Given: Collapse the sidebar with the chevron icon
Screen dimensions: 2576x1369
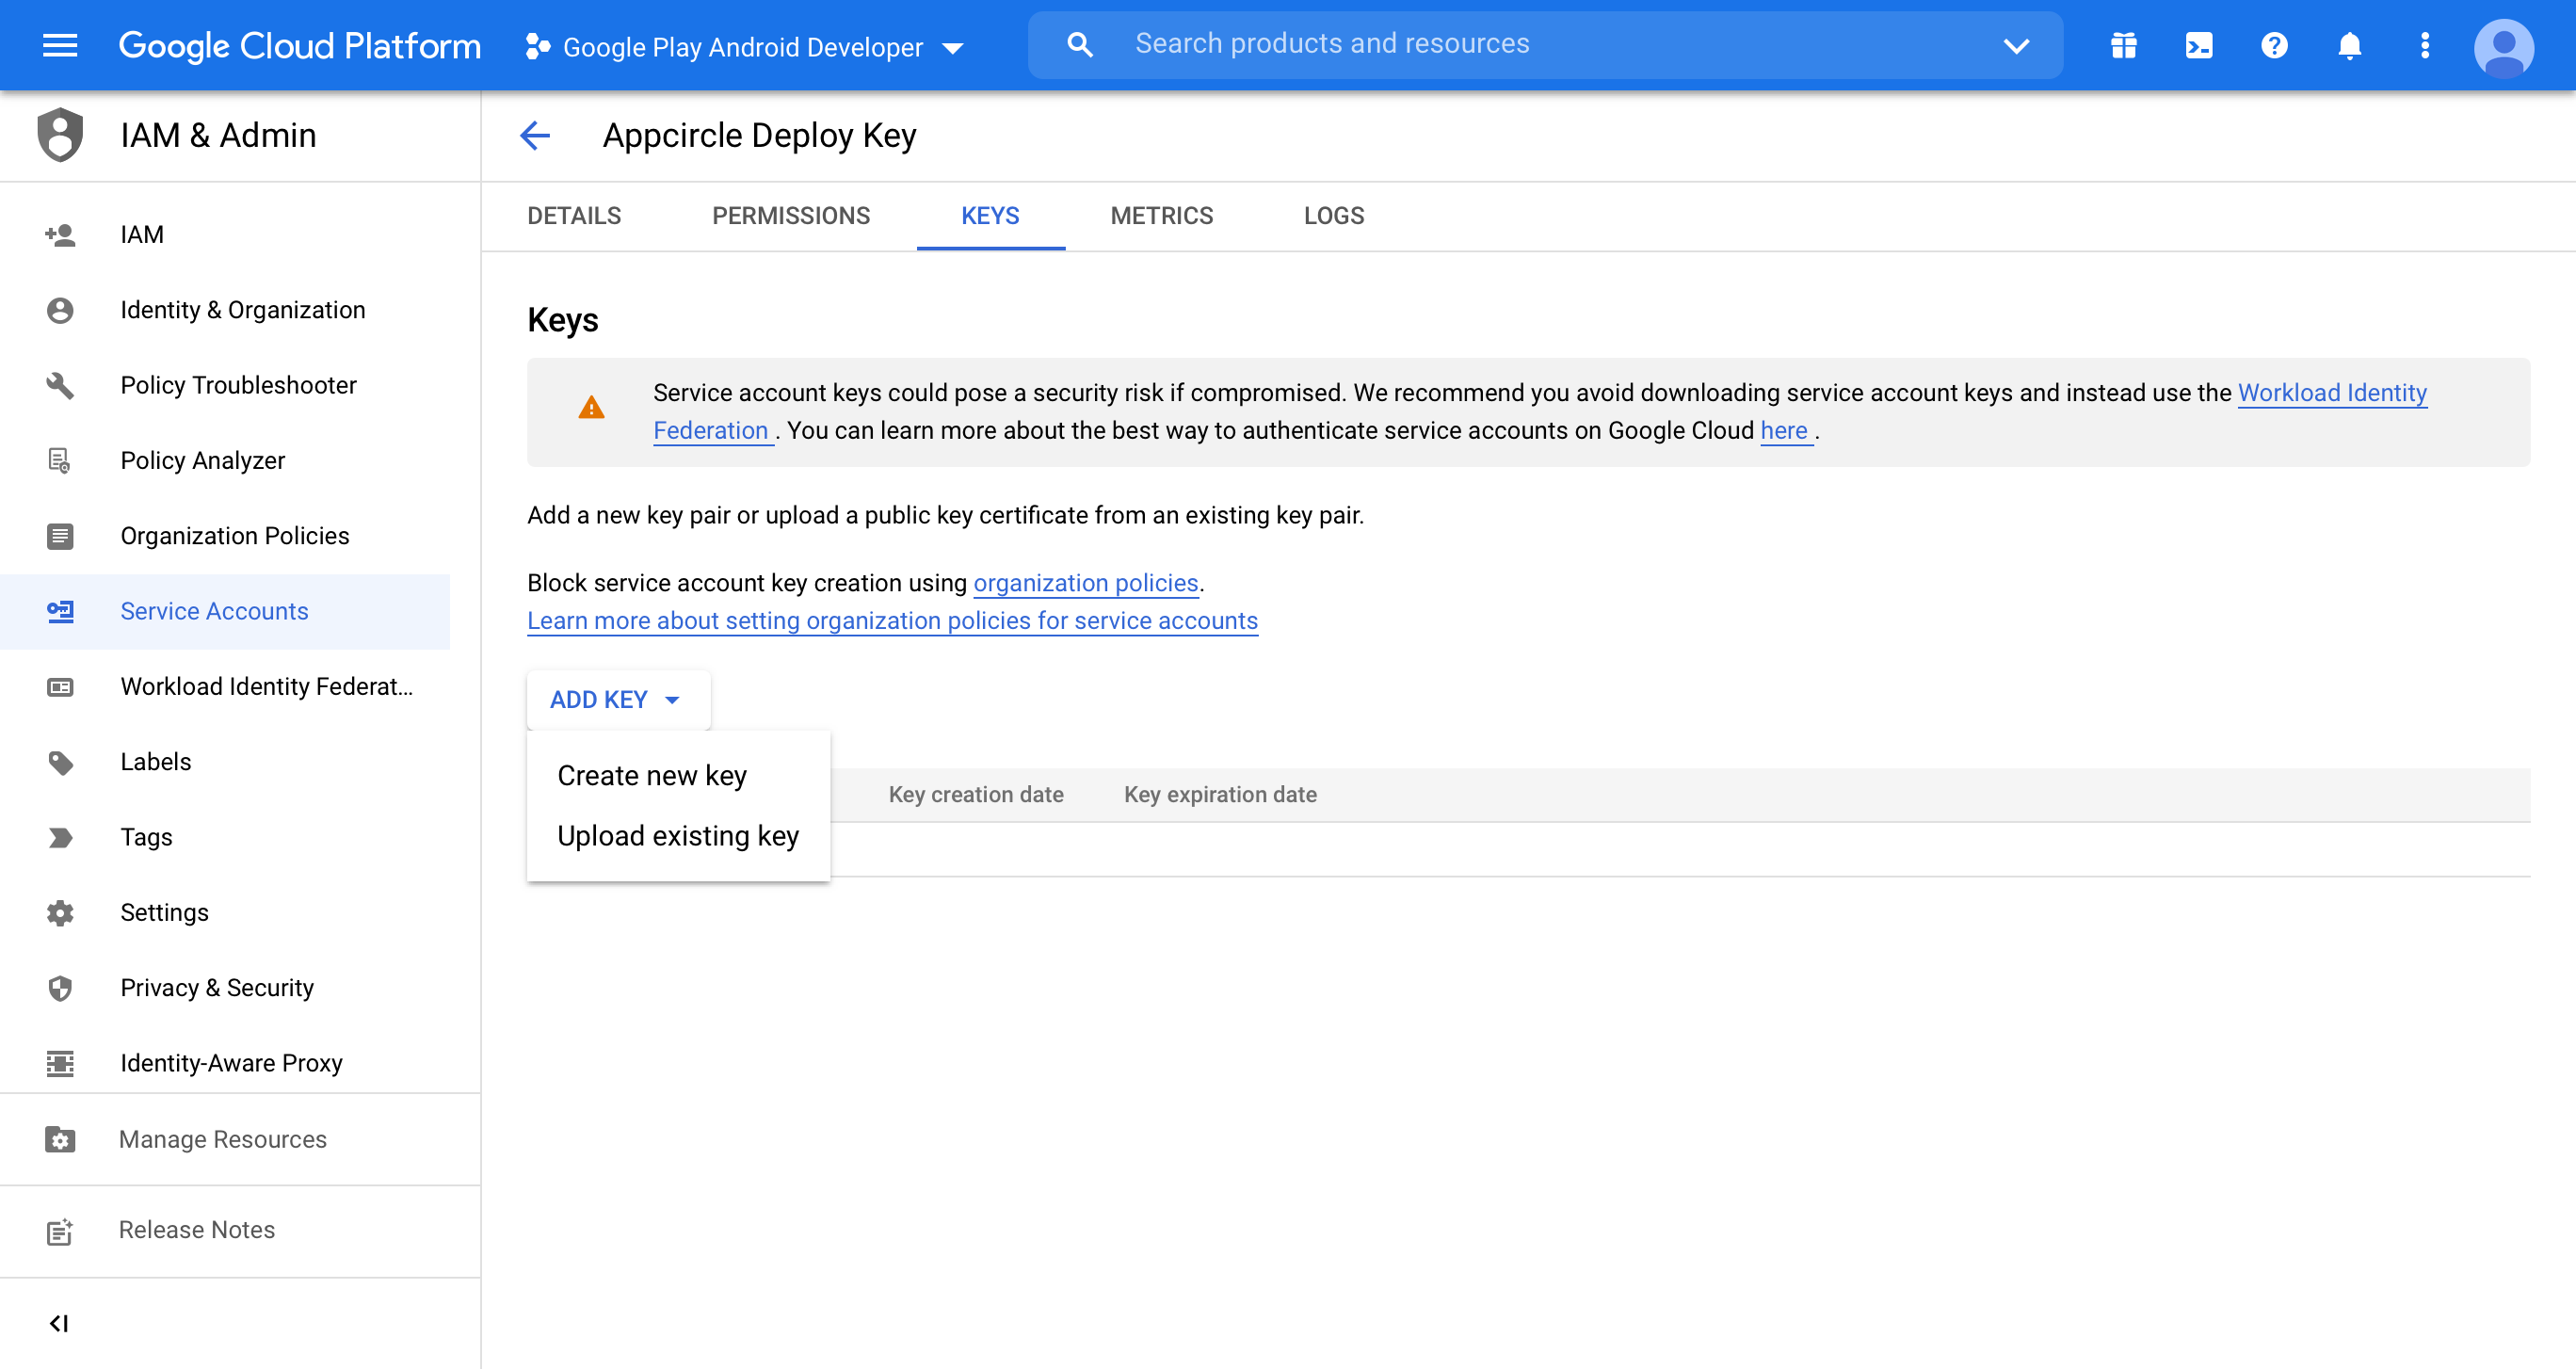Looking at the screenshot, I should [59, 1323].
